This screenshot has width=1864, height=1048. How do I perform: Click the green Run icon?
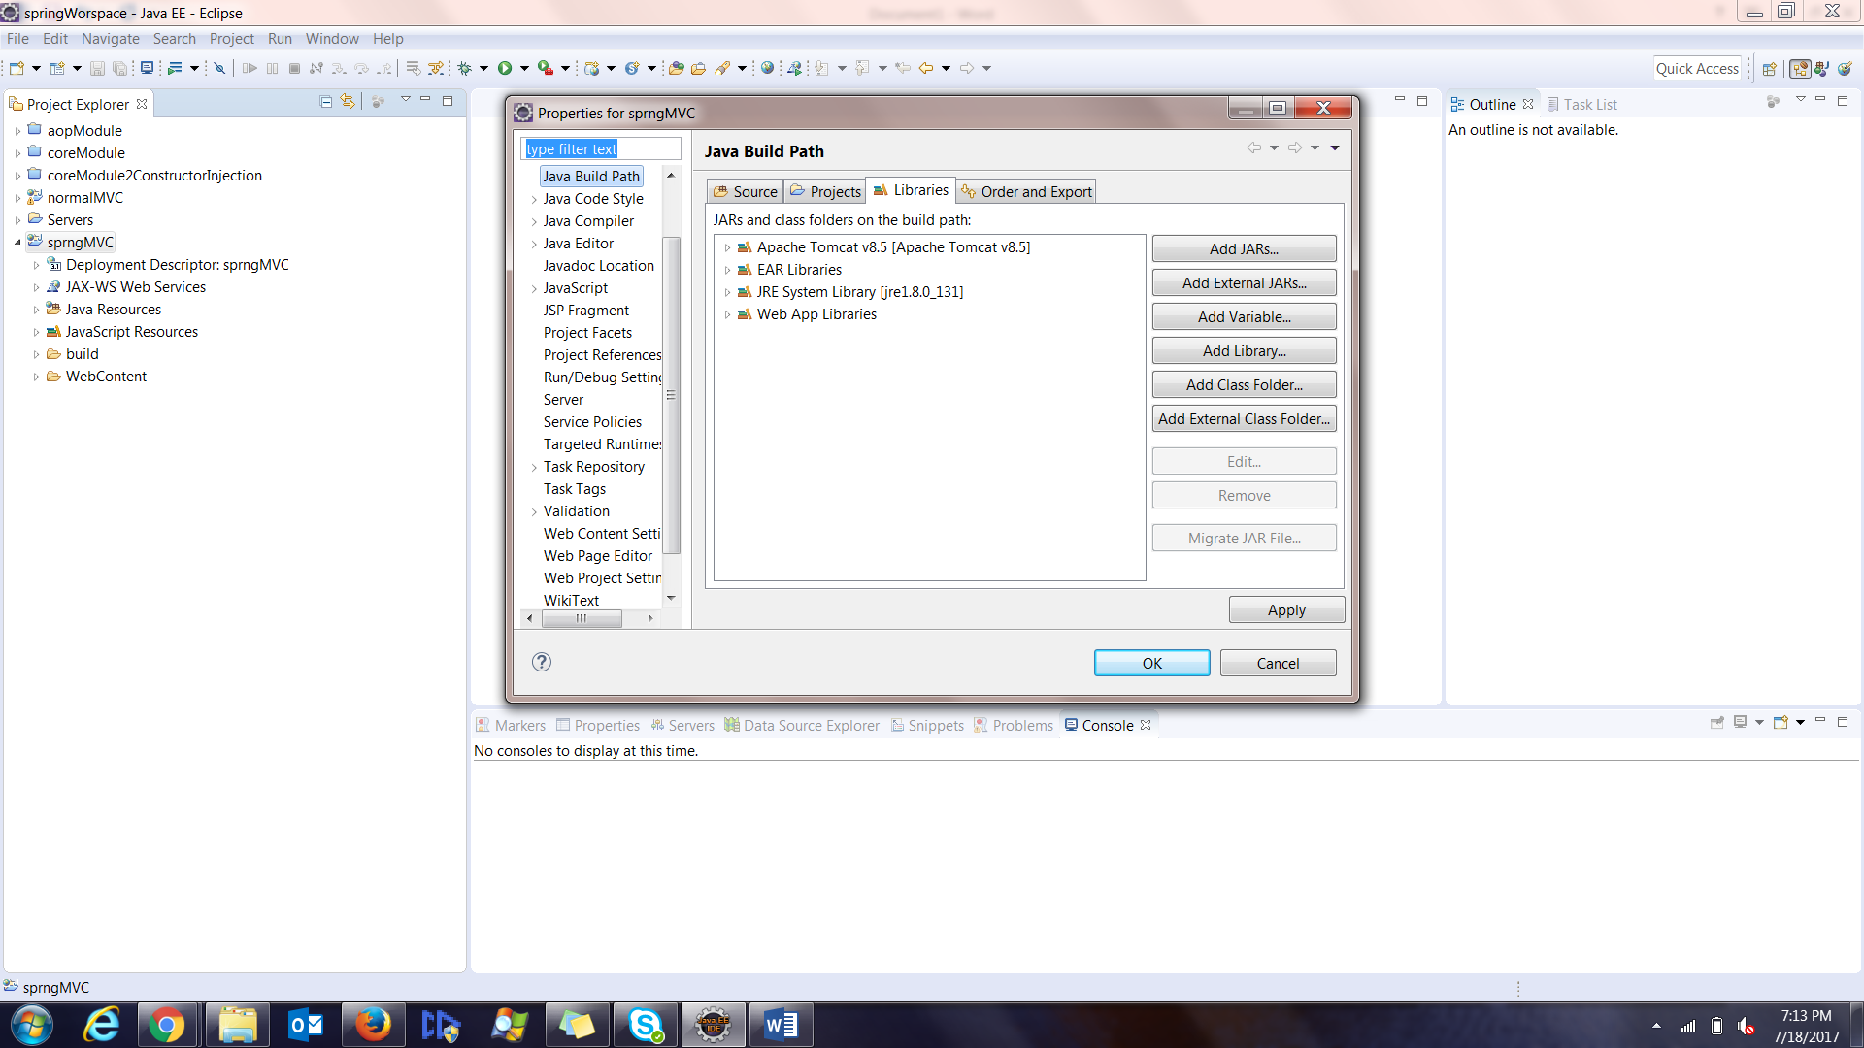(505, 68)
